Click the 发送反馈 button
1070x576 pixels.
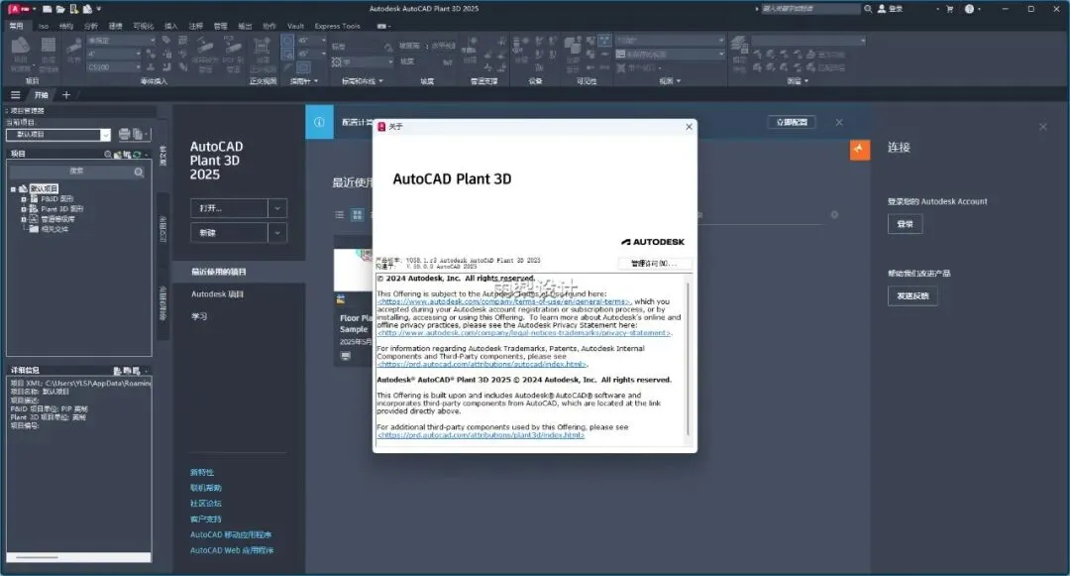912,296
